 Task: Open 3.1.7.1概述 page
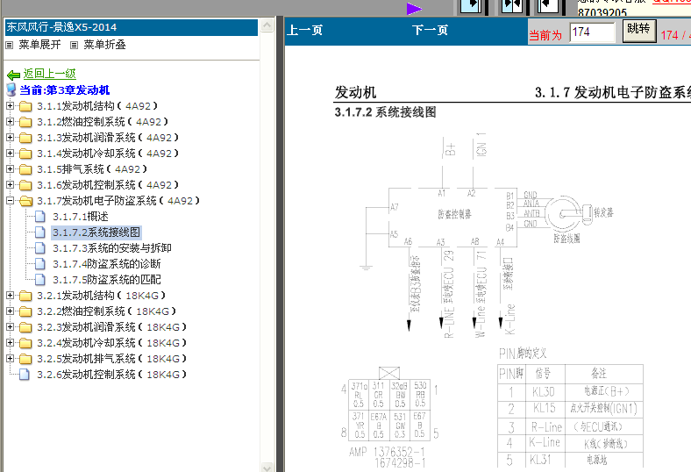[81, 217]
